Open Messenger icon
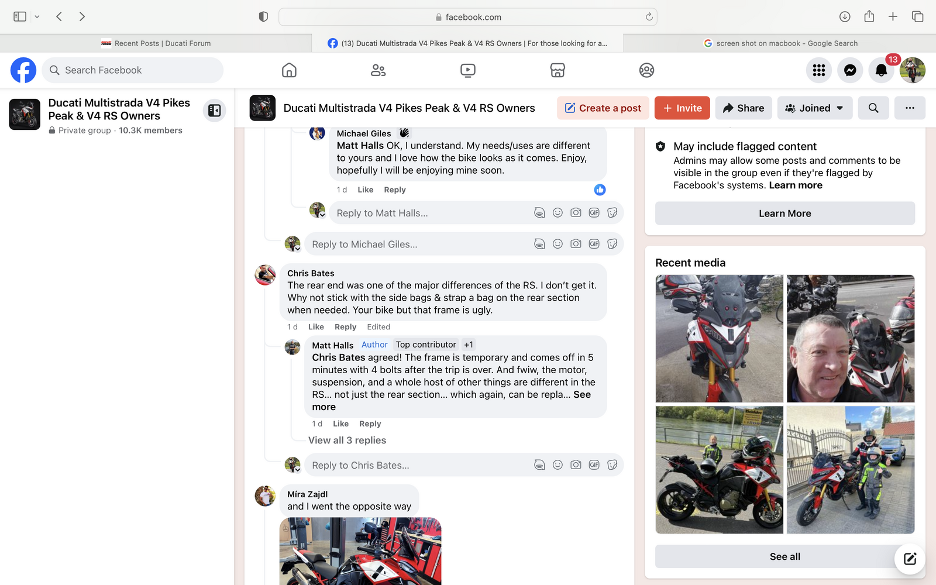936x585 pixels. pyautogui.click(x=850, y=70)
